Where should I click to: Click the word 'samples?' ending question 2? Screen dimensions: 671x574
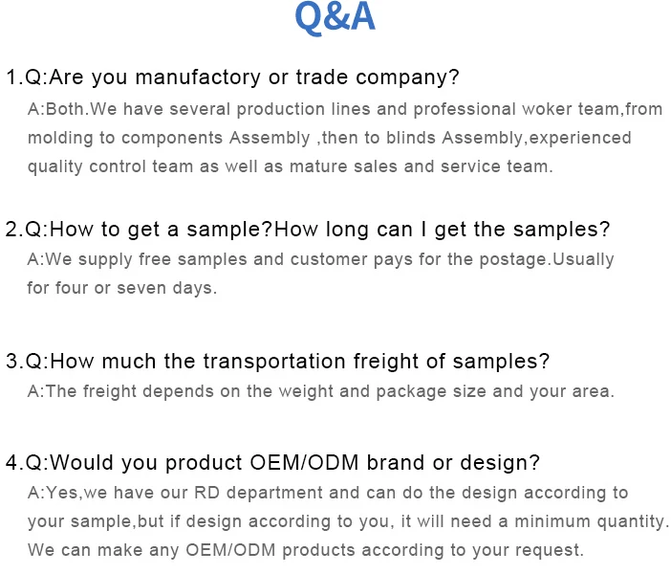click(561, 230)
